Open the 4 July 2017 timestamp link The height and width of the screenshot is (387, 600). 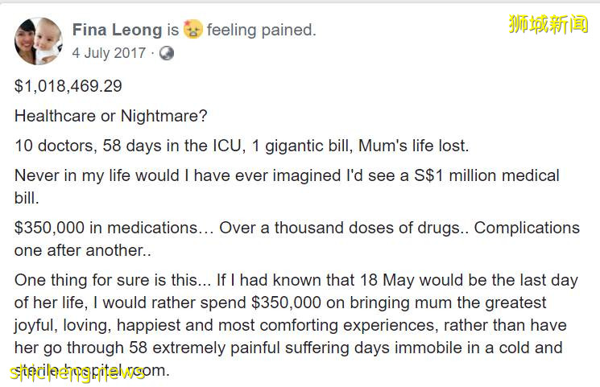(109, 54)
